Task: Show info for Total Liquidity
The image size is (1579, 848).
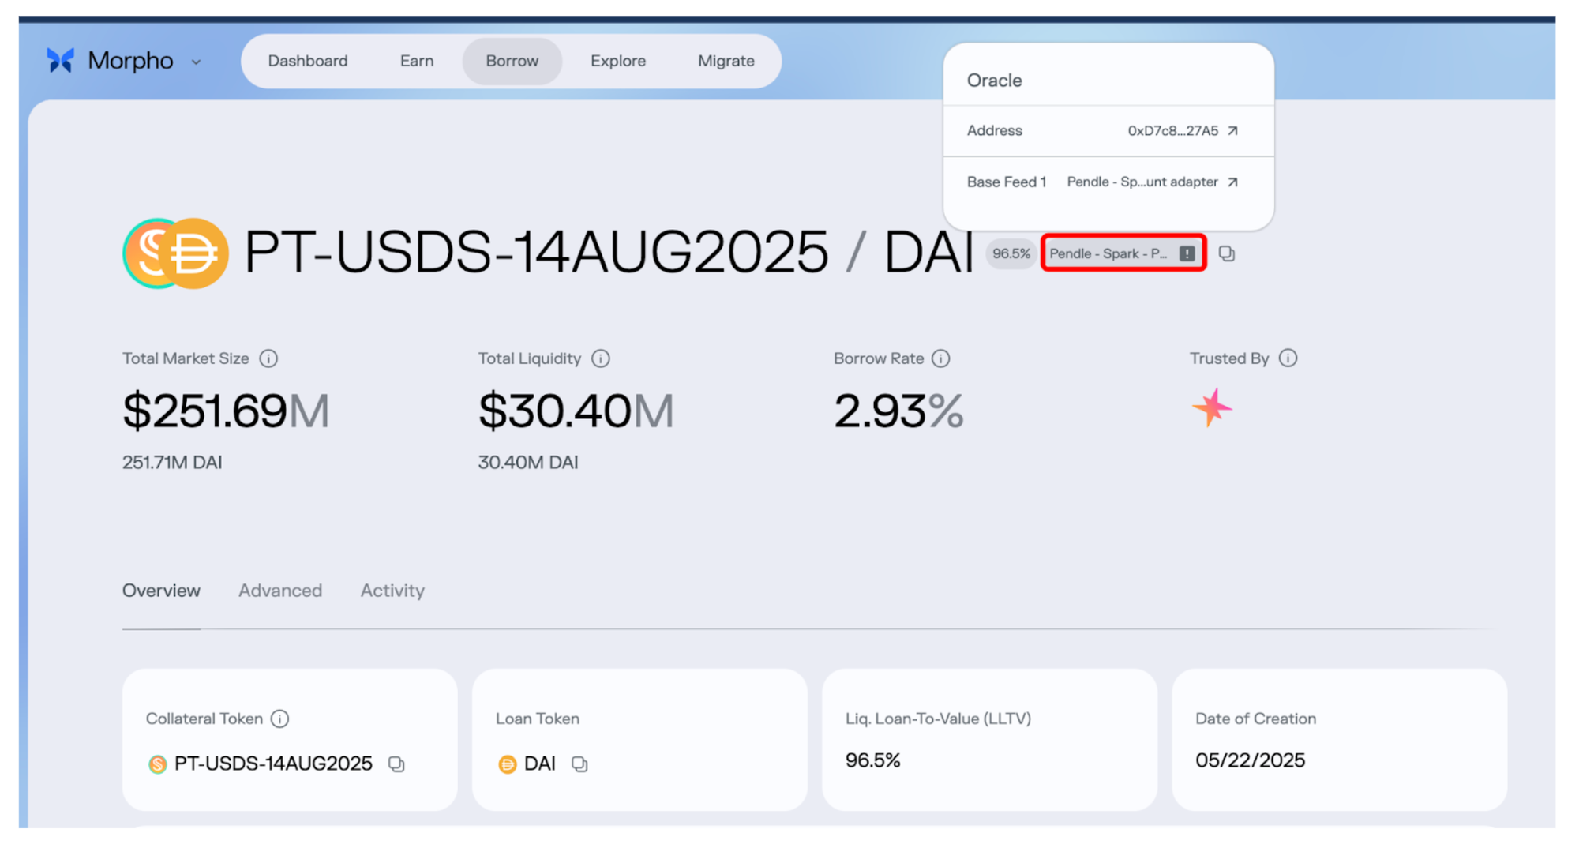Action: coord(601,358)
